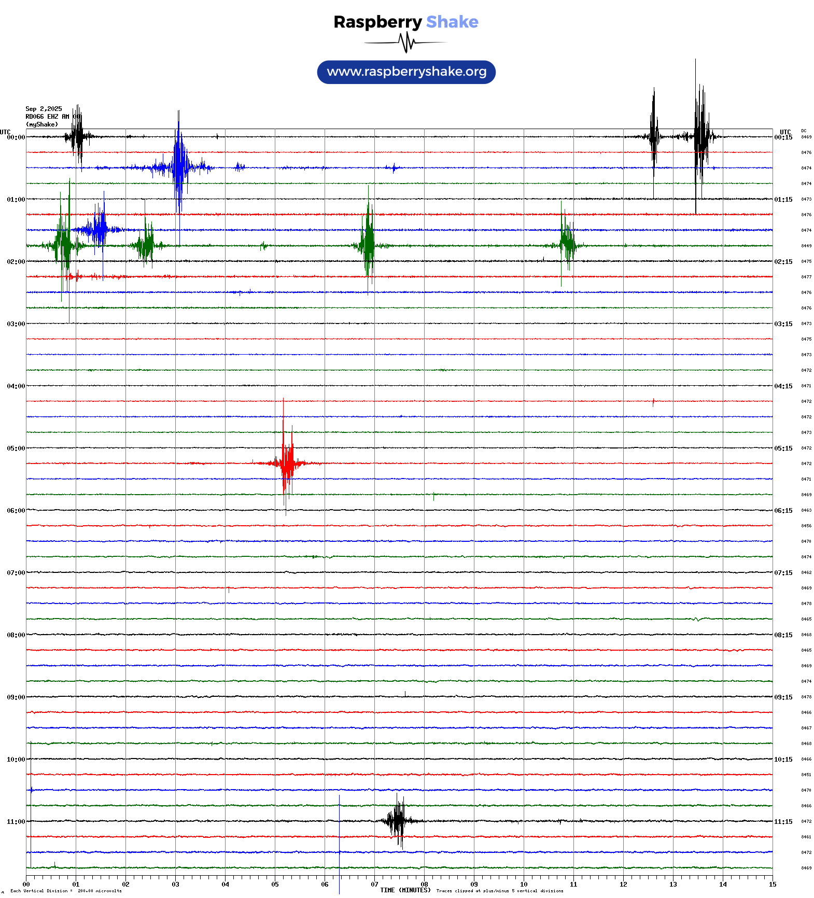The height and width of the screenshot is (898, 814).
Task: Click the 09:15 UTC label on right axis
Action: 783,697
